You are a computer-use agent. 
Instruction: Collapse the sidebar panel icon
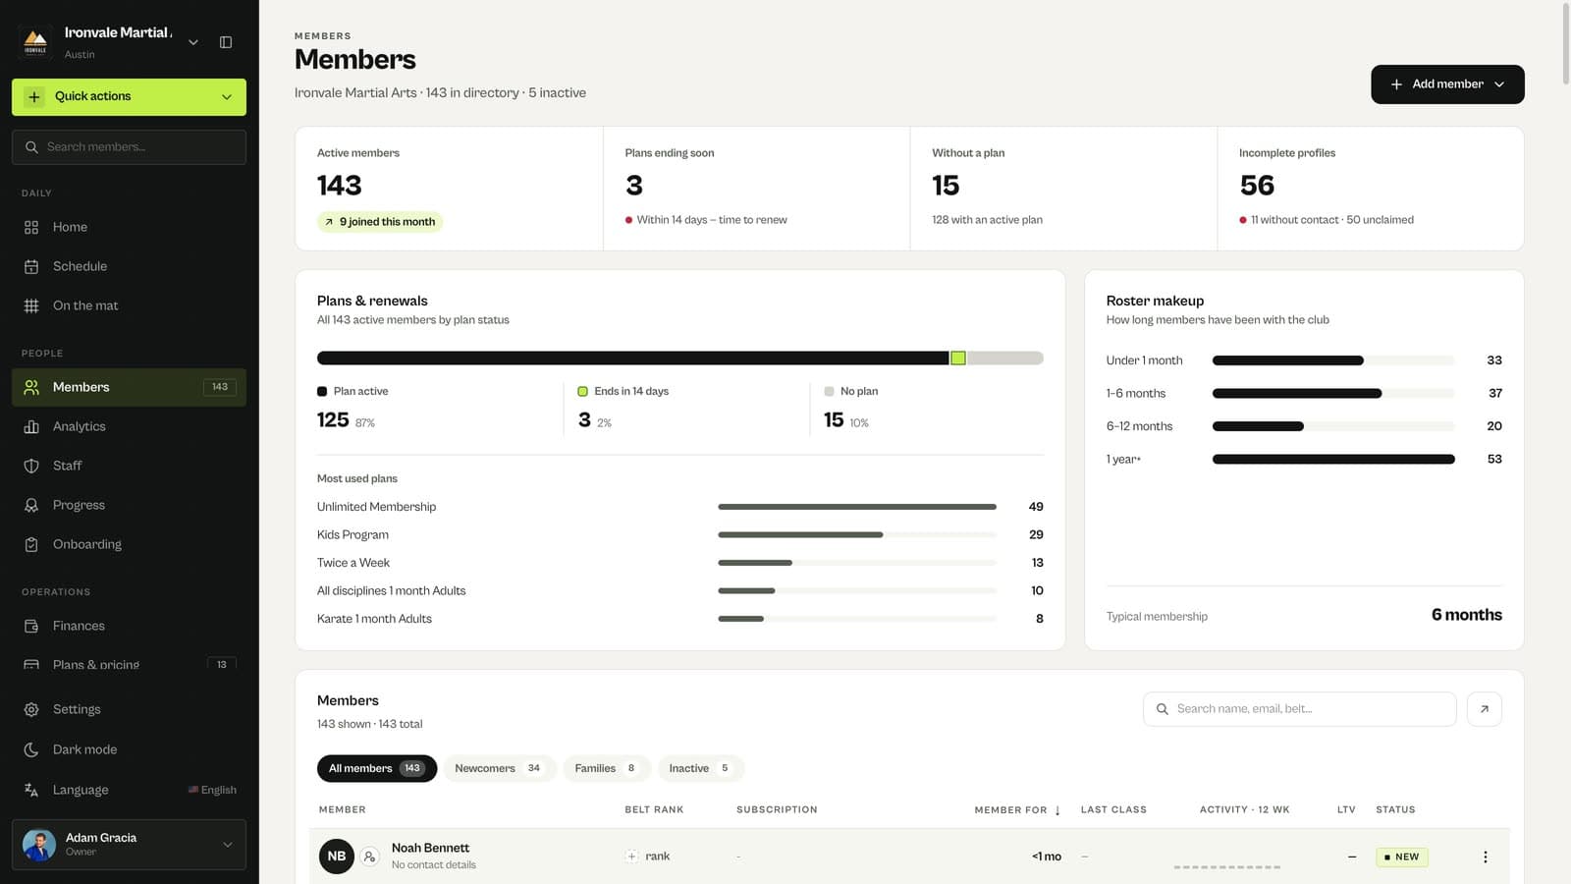click(x=226, y=42)
